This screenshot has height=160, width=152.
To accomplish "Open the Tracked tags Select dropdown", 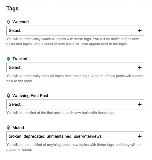I will (x=75, y=68).
